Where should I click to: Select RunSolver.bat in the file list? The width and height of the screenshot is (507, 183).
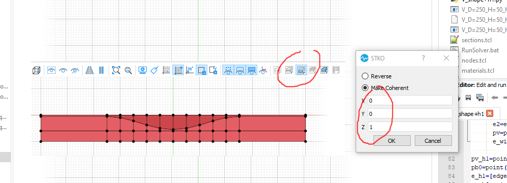[x=480, y=50]
